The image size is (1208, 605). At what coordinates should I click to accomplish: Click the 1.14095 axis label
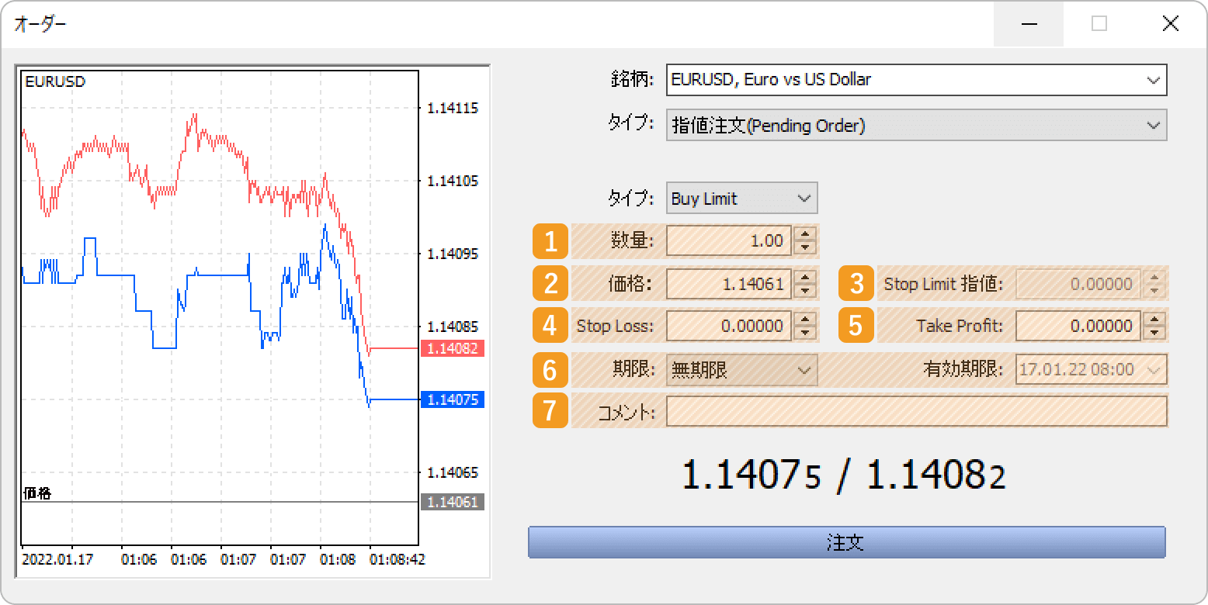click(453, 254)
